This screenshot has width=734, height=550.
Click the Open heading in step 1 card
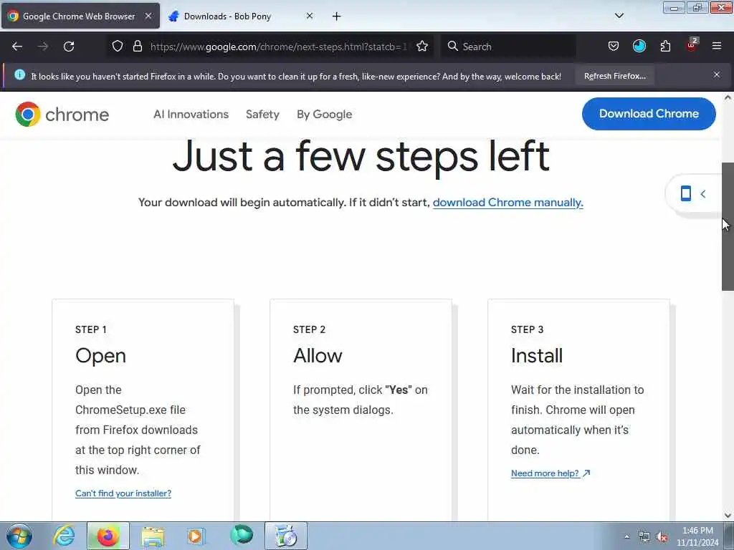click(x=100, y=355)
